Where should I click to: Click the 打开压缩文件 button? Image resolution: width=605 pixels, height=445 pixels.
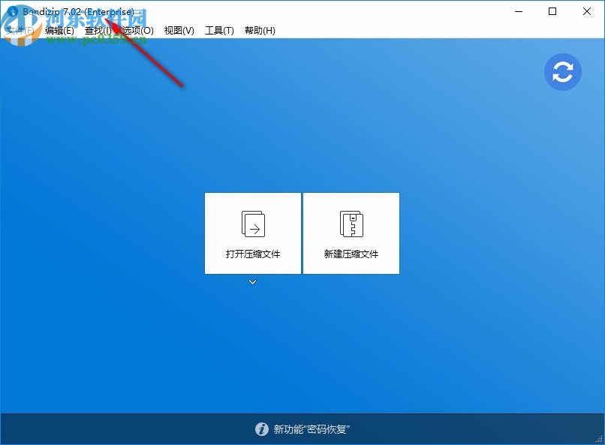coord(252,233)
